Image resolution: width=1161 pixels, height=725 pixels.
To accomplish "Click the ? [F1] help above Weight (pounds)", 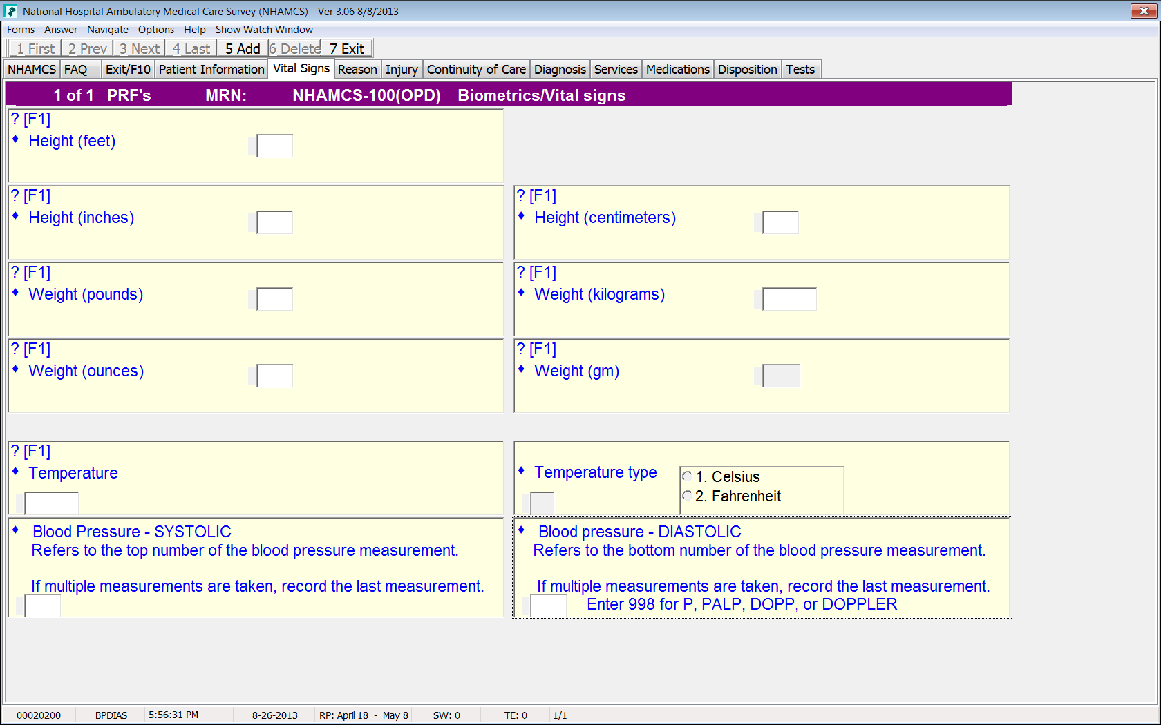I will [x=31, y=273].
